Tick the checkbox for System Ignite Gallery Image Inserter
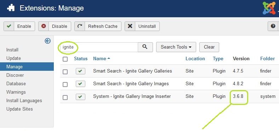The image size is (279, 131). [65, 98]
